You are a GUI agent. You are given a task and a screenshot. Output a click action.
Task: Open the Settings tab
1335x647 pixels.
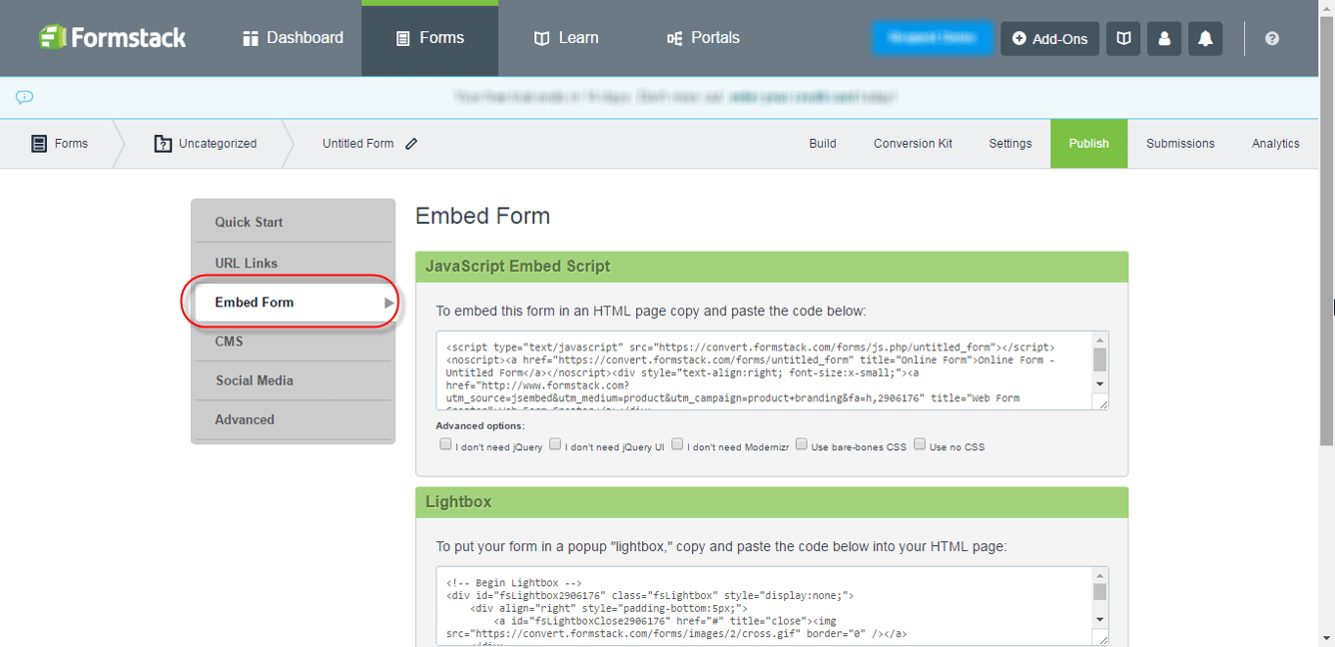coord(1010,144)
